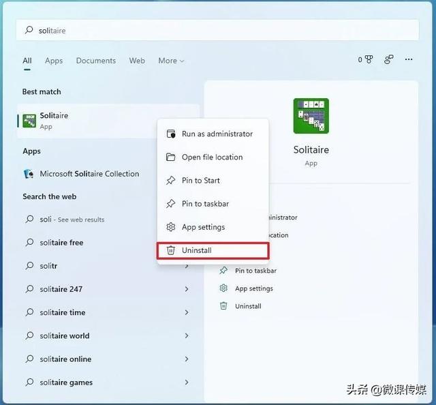Click the search icon beside solitaire world
This screenshot has width=436, height=405.
[x=29, y=335]
